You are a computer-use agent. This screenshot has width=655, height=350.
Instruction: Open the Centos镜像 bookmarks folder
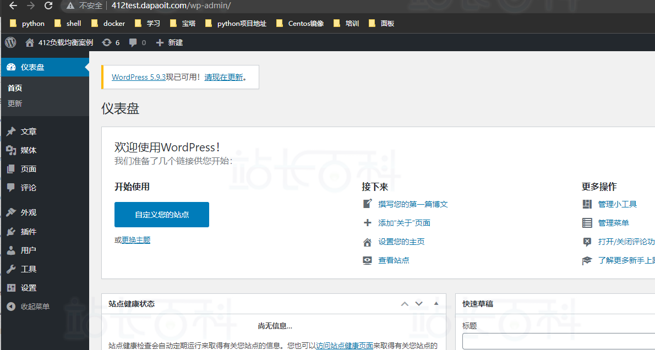pyautogui.click(x=300, y=24)
